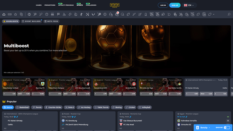Select the Ice Hockey filter chip
Image resolution: width=233 pixels, height=131 pixels.
85,107
